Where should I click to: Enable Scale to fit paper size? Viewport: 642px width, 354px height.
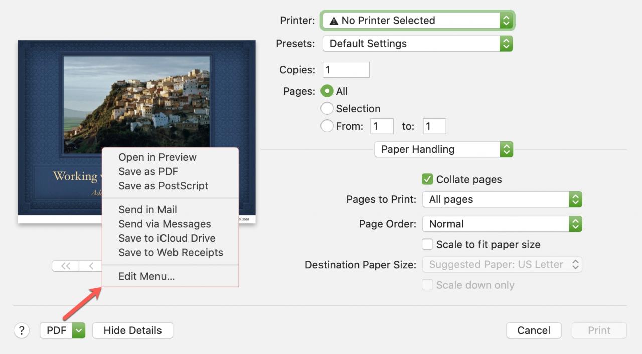click(x=427, y=244)
